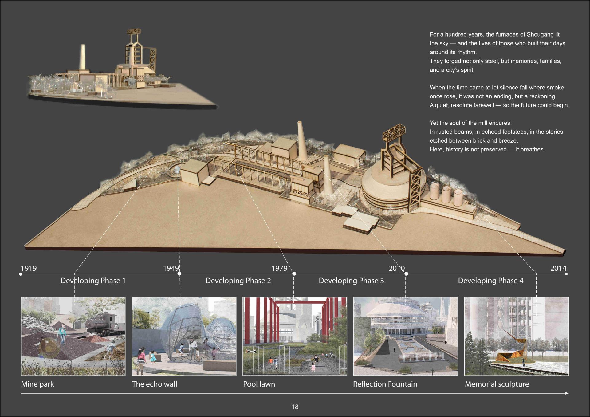Viewport: 590px width, 417px height.
Task: Select the small model photo at top left
Action: pos(123,69)
